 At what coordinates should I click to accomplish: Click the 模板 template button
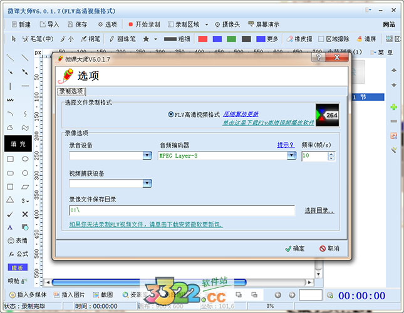(18, 268)
